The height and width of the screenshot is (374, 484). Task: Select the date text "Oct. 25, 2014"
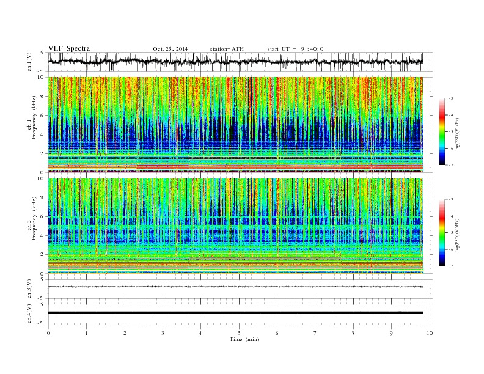pos(170,49)
